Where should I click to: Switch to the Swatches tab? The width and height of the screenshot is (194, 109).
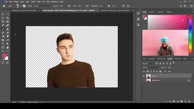[x=152, y=12]
